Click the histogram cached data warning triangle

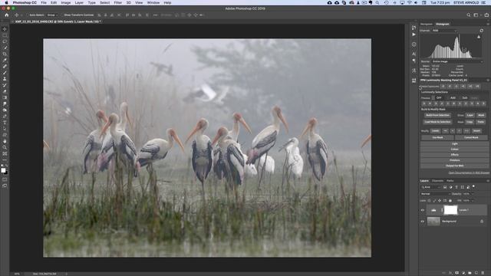coord(479,37)
